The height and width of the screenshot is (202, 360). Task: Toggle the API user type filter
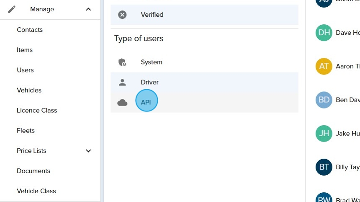click(x=146, y=102)
